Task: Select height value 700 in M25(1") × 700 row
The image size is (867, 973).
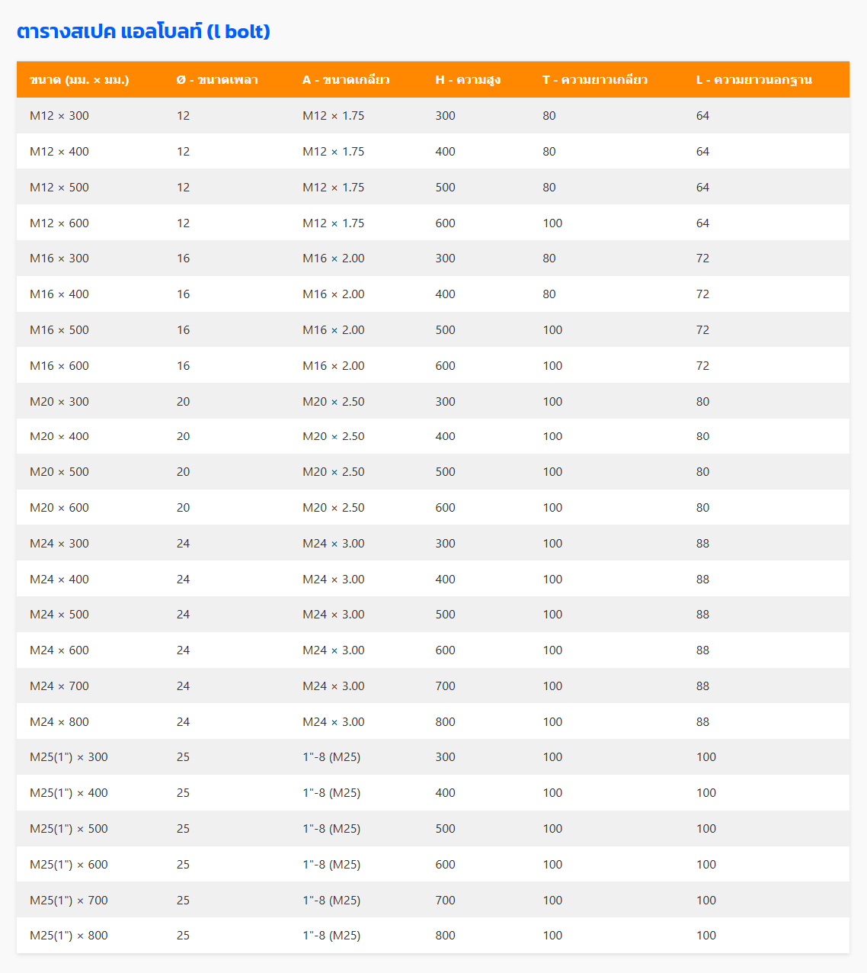Action: click(445, 901)
